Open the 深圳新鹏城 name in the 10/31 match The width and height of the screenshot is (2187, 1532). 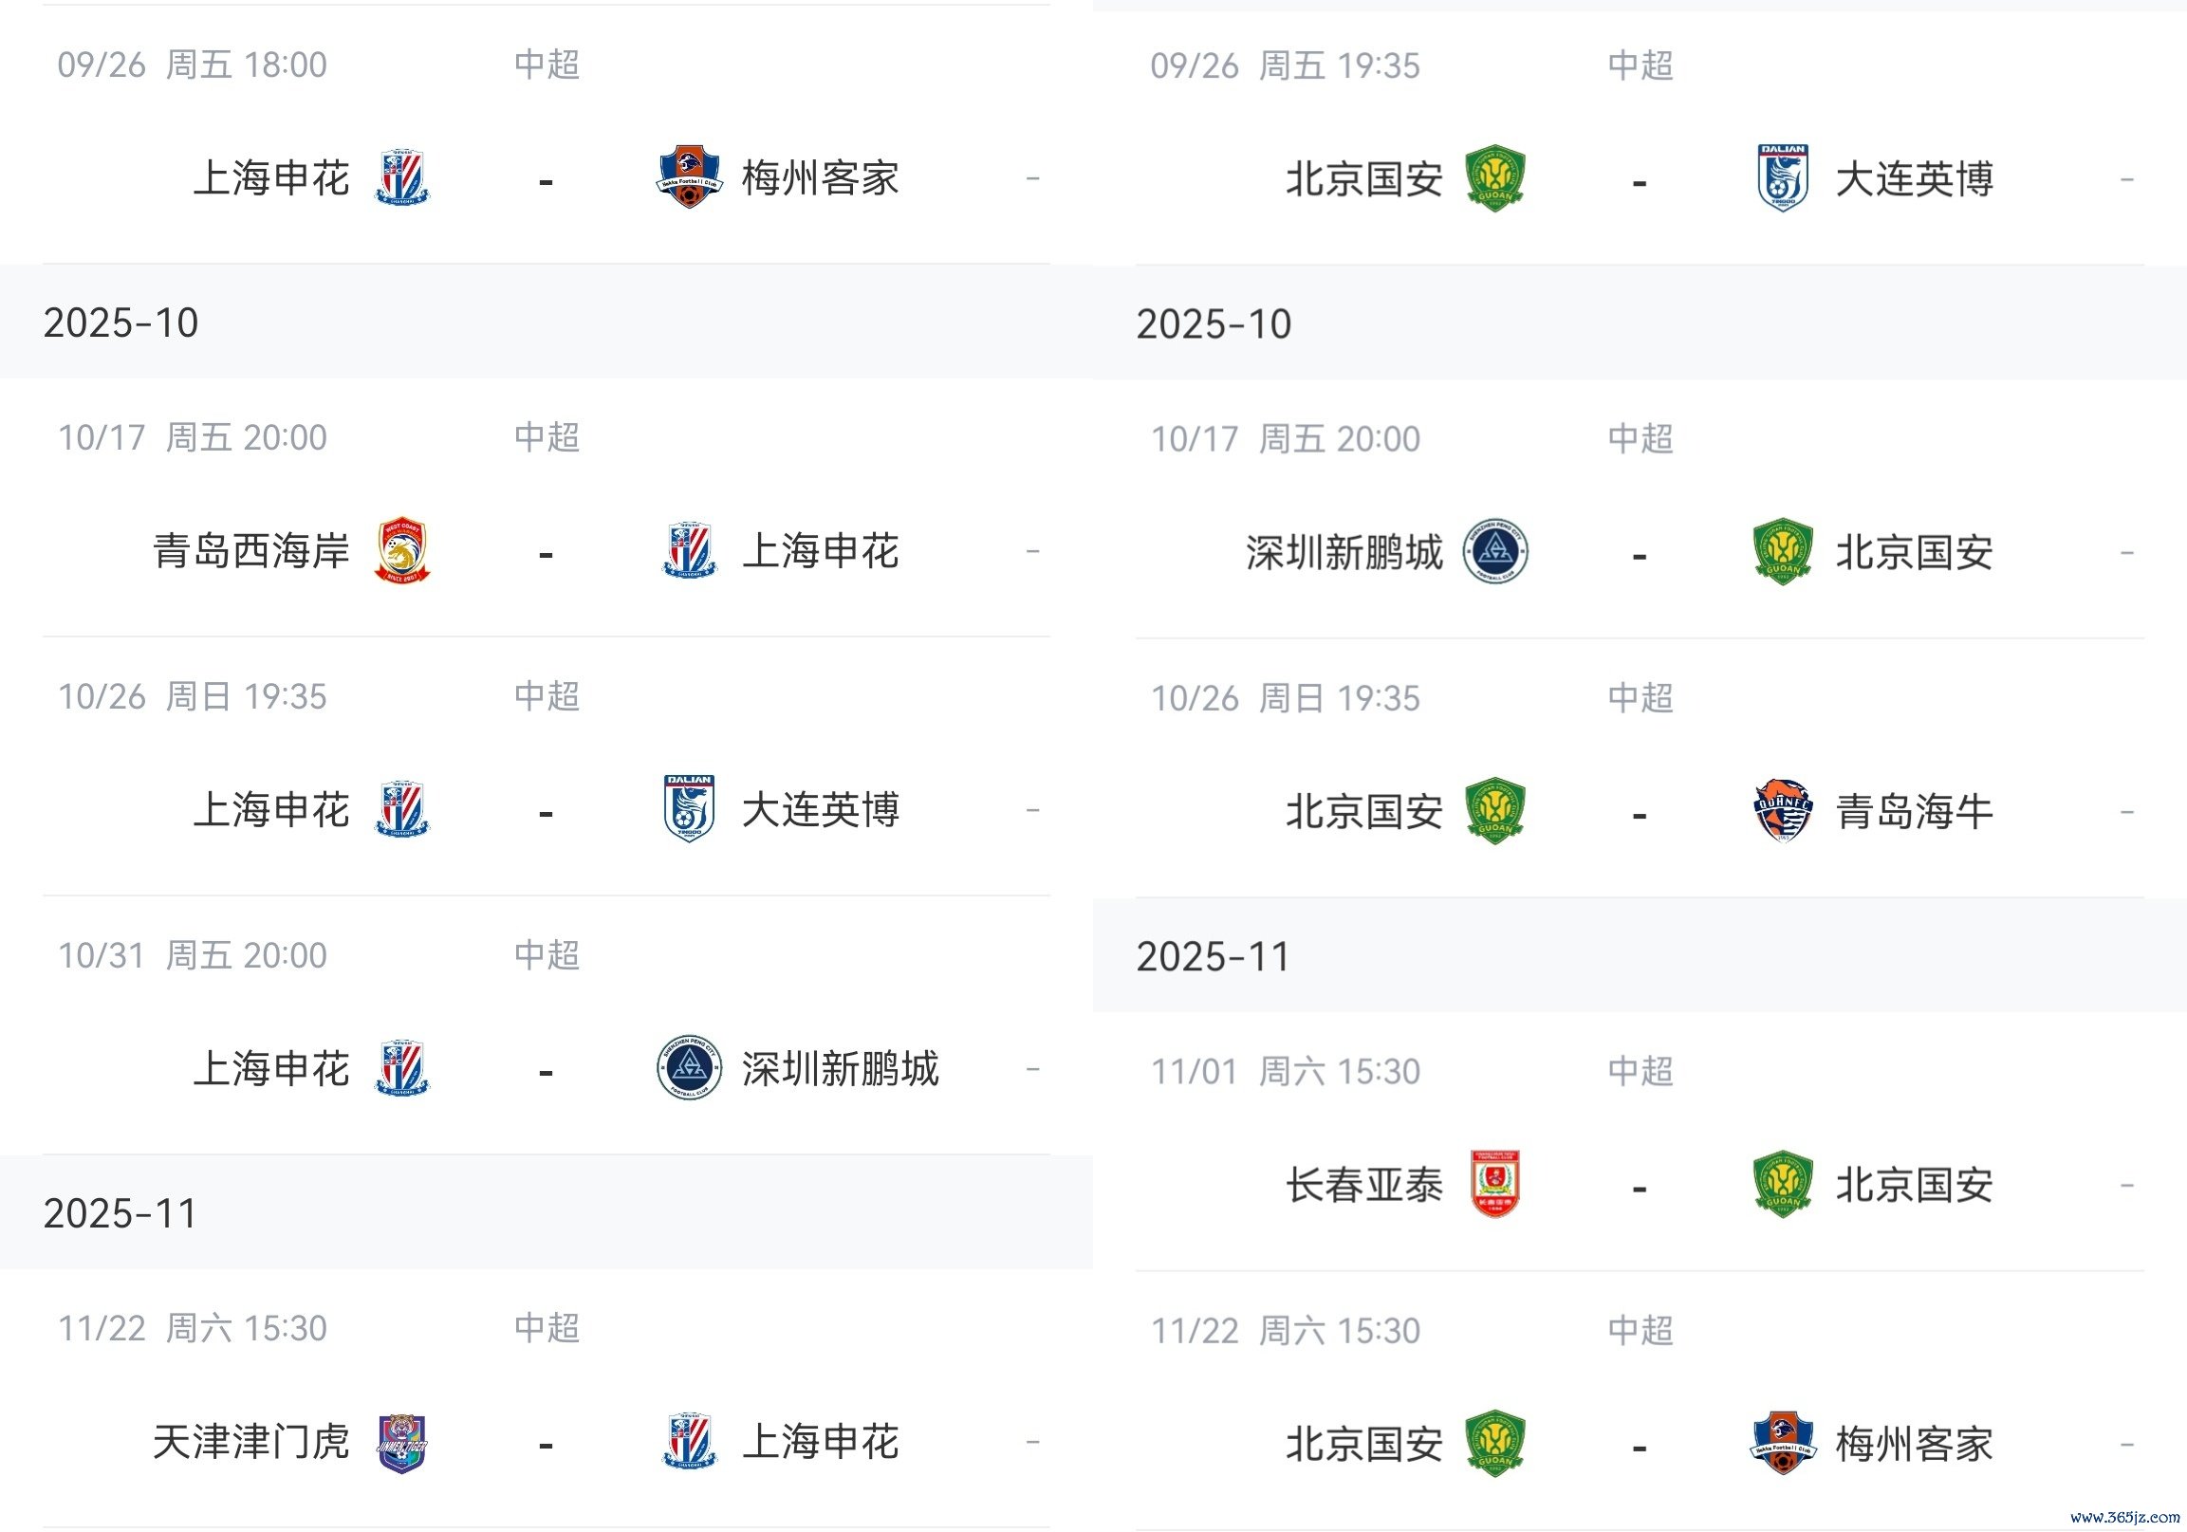pos(840,1069)
